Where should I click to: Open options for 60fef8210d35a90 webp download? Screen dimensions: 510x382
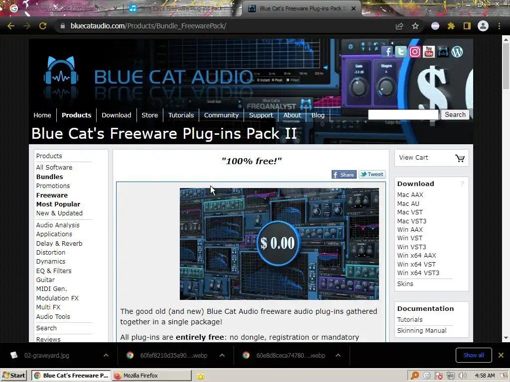pyautogui.click(x=222, y=355)
